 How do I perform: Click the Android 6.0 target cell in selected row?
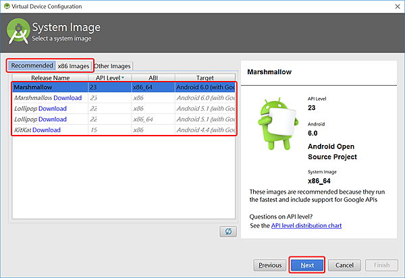pyautogui.click(x=205, y=87)
